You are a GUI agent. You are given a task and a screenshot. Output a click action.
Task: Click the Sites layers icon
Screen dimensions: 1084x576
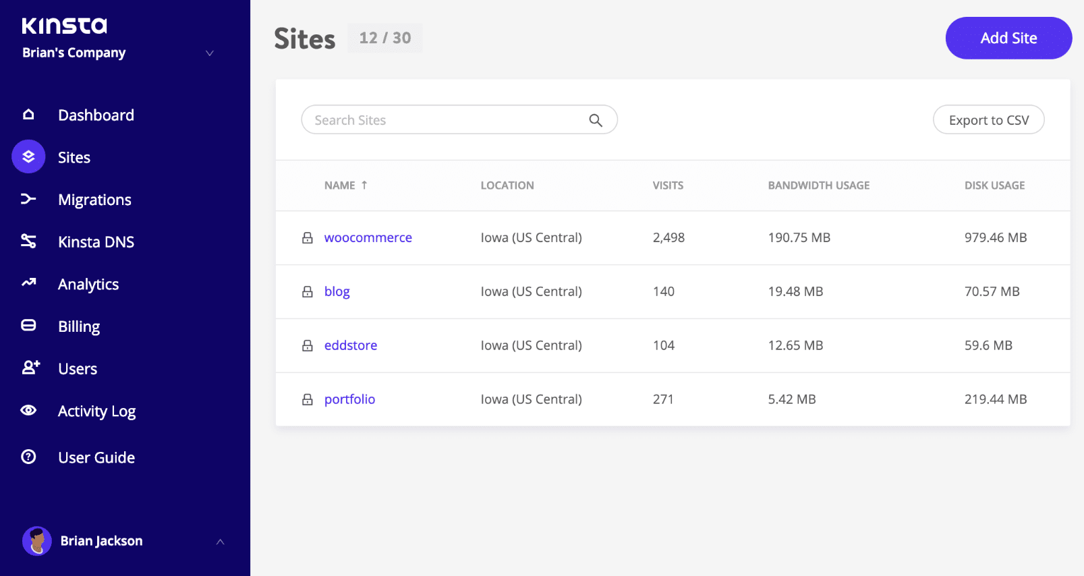click(28, 156)
